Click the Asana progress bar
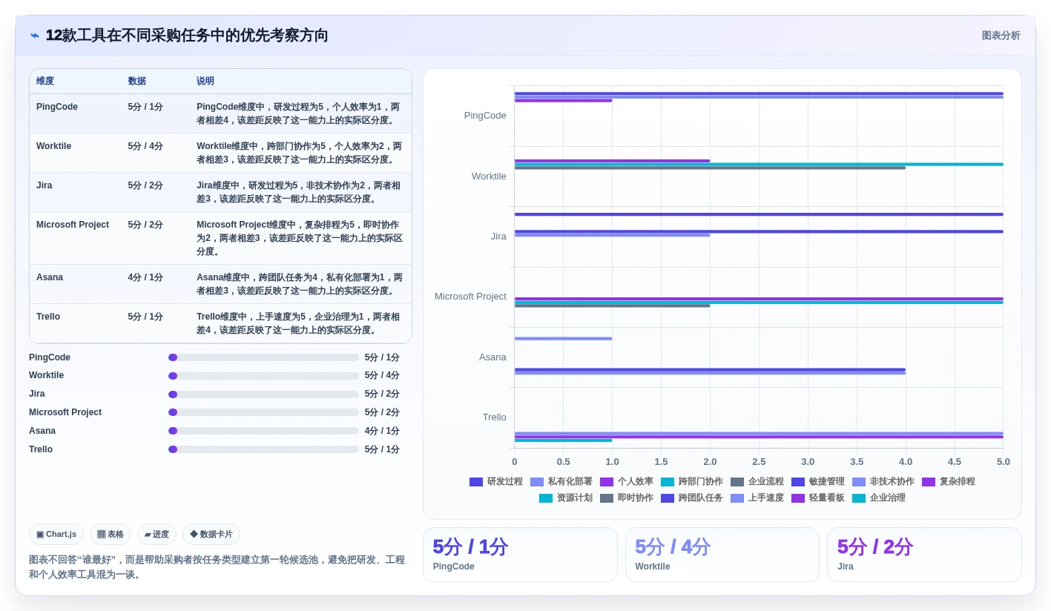Screen dimensions: 1051x611 263,431
